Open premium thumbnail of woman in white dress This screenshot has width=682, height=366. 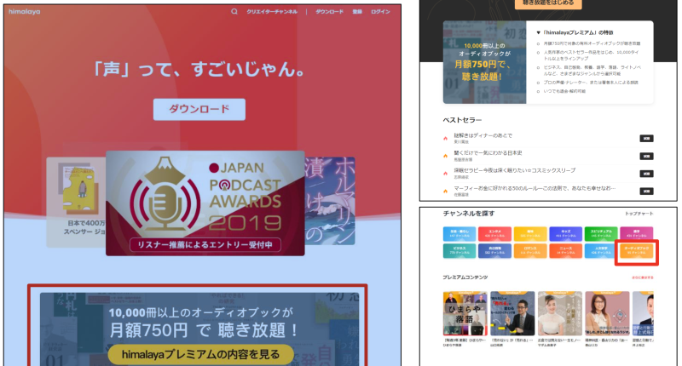coord(560,313)
